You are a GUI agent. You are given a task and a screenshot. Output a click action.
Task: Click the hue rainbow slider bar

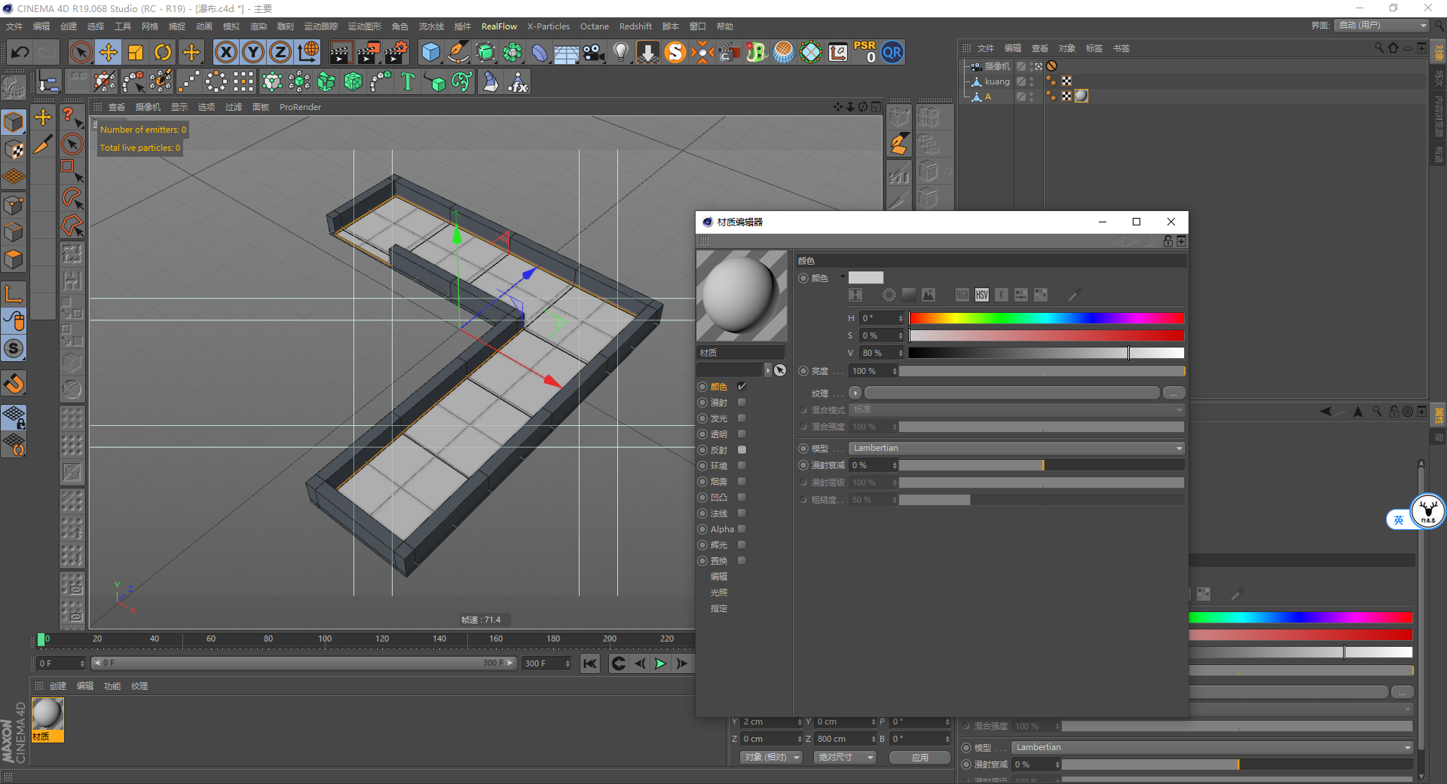click(x=1046, y=318)
